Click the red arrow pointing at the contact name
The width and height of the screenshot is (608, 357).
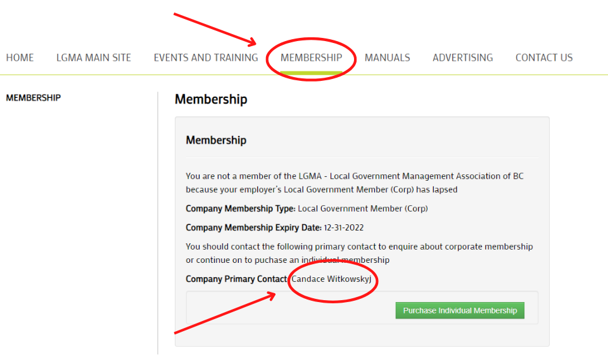tap(225, 313)
